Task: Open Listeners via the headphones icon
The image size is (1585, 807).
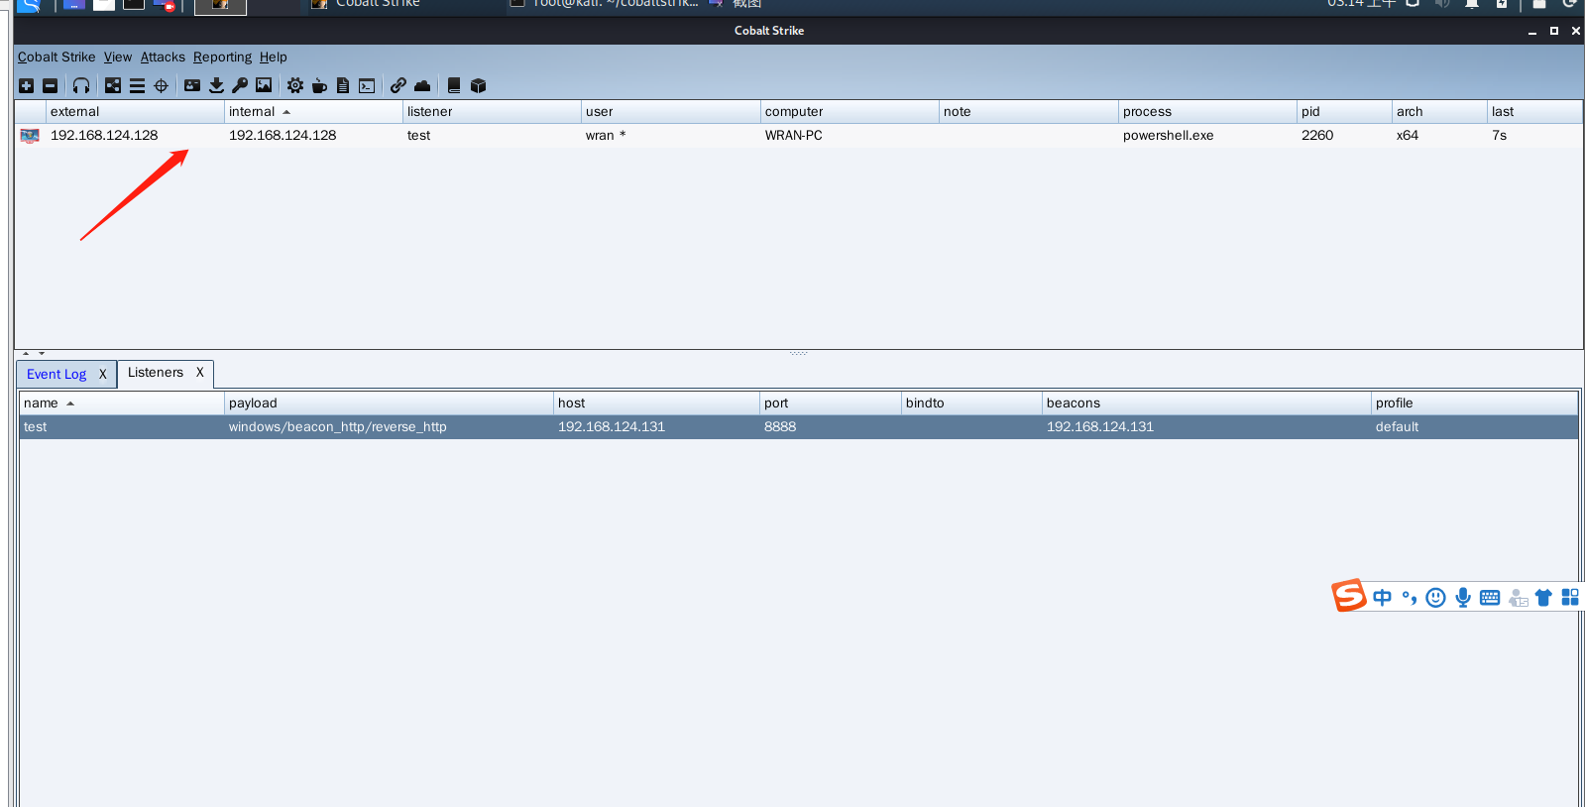Action: (81, 86)
